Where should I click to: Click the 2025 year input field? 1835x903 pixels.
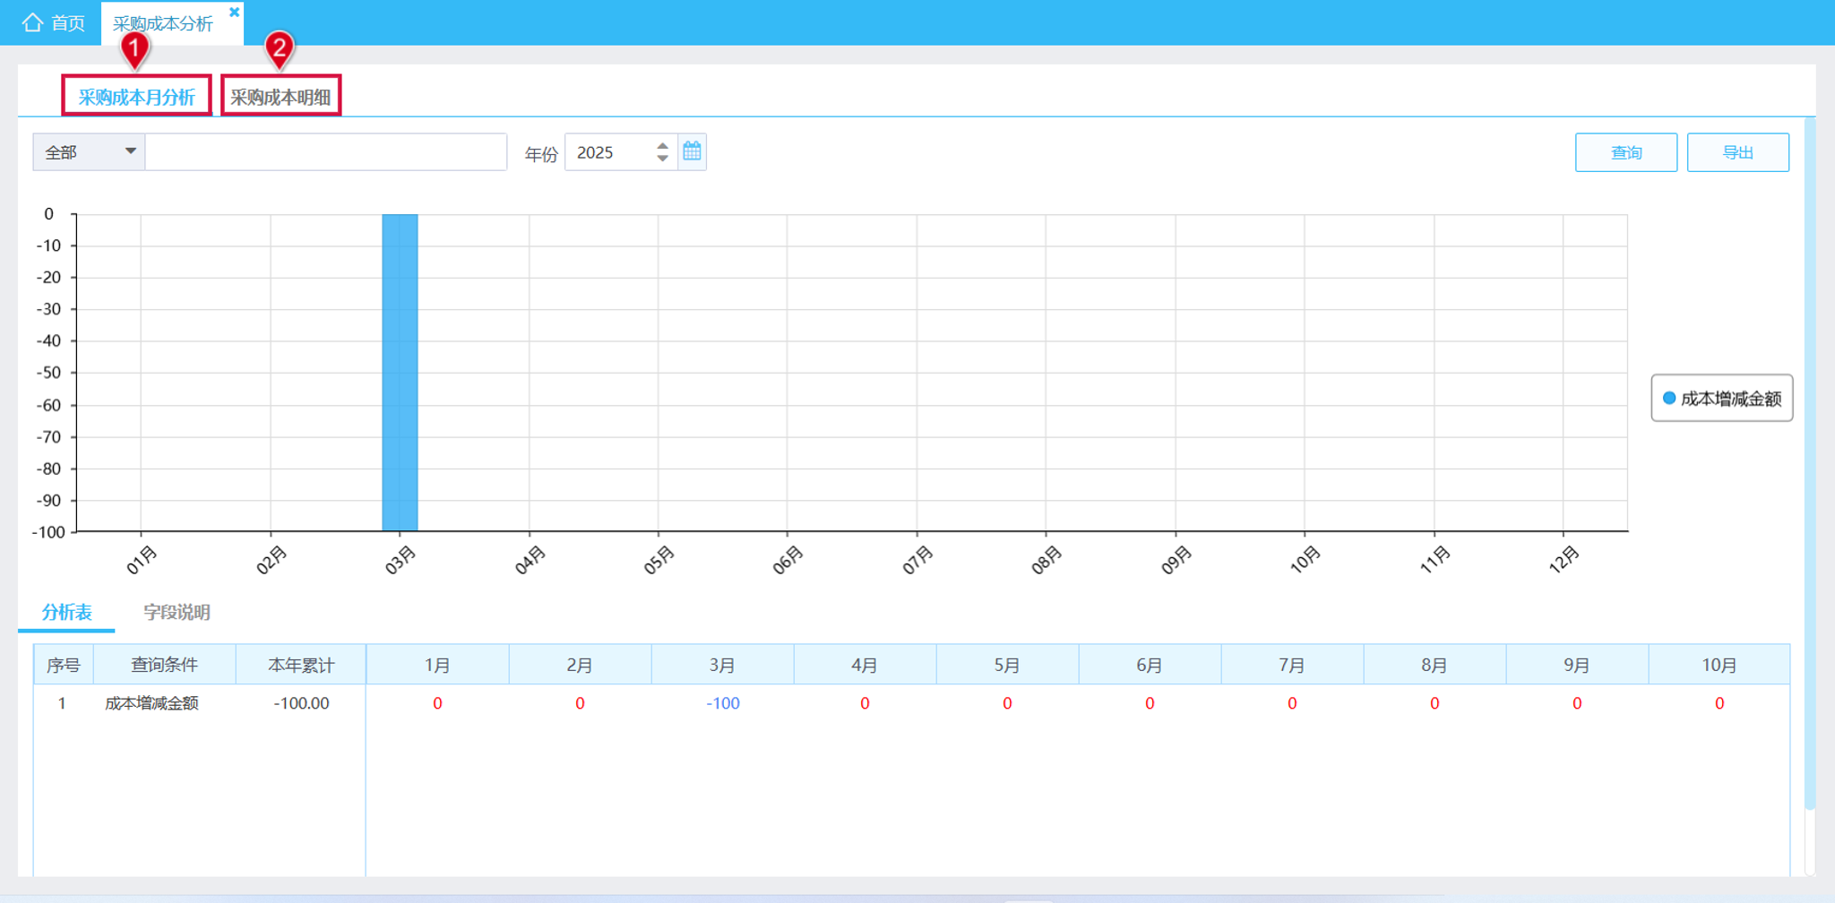610,151
